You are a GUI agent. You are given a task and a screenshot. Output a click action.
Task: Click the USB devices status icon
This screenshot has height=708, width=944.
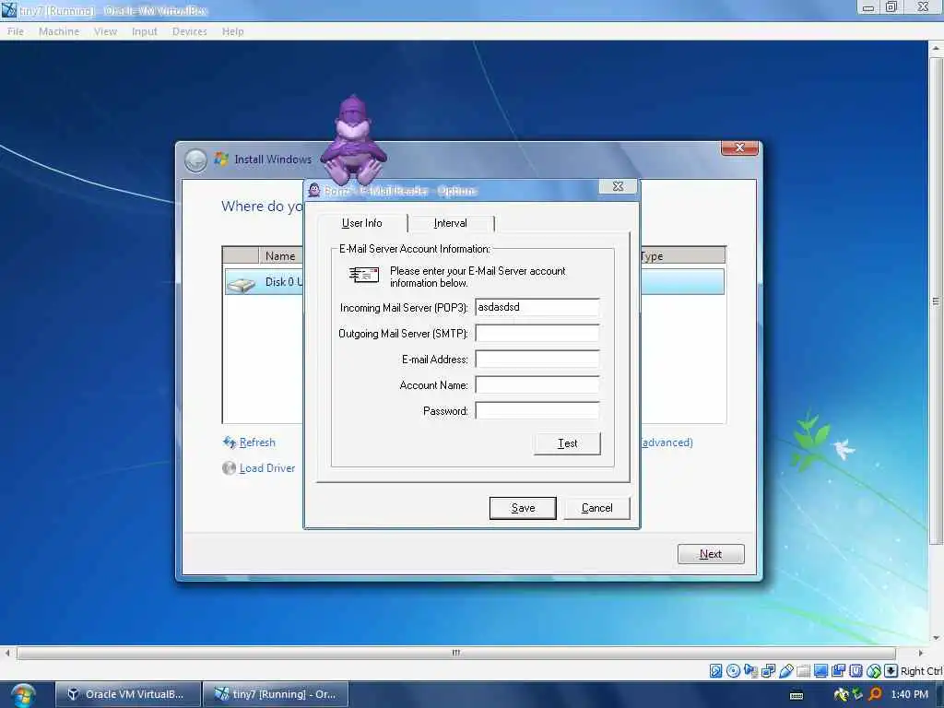pos(785,671)
